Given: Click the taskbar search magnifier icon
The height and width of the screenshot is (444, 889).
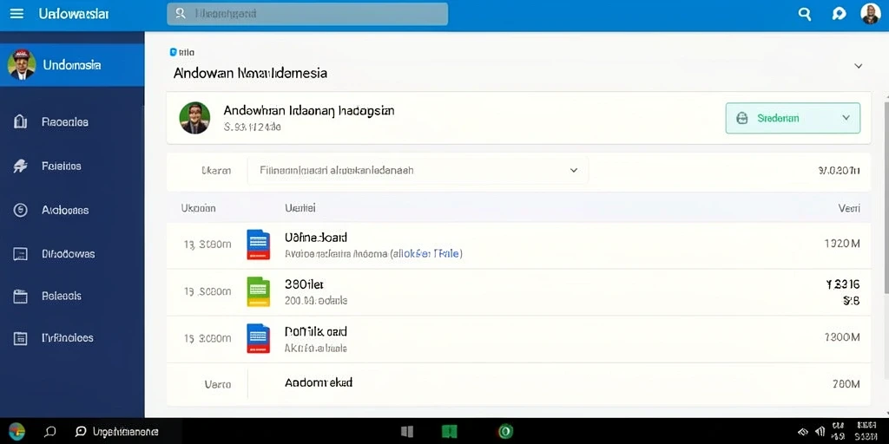Looking at the screenshot, I should coord(49,432).
